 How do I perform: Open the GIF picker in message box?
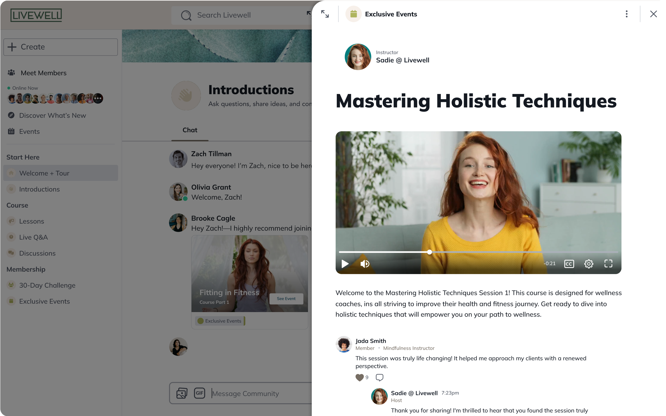199,393
